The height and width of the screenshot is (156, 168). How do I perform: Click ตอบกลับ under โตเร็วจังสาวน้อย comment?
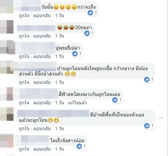(x=42, y=149)
